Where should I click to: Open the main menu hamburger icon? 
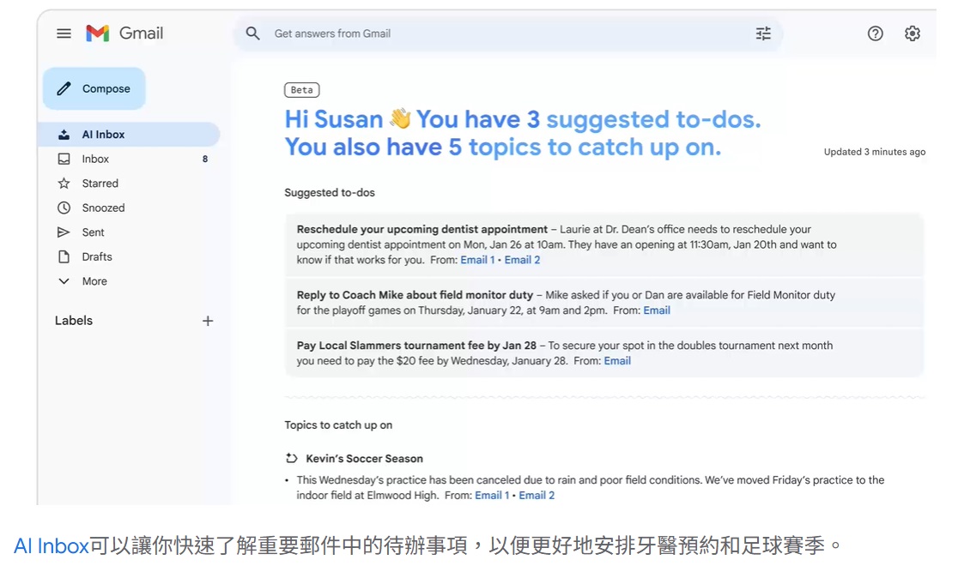pyautogui.click(x=64, y=33)
